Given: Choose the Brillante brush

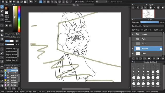Looking at the screenshot, I should pyautogui.click(x=11, y=78).
